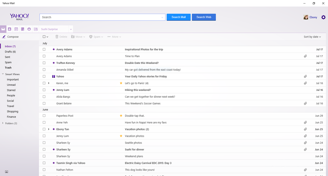Go to the Drafts (6) folder
Image resolution: width=328 pixels, height=176 pixels.
point(10,52)
